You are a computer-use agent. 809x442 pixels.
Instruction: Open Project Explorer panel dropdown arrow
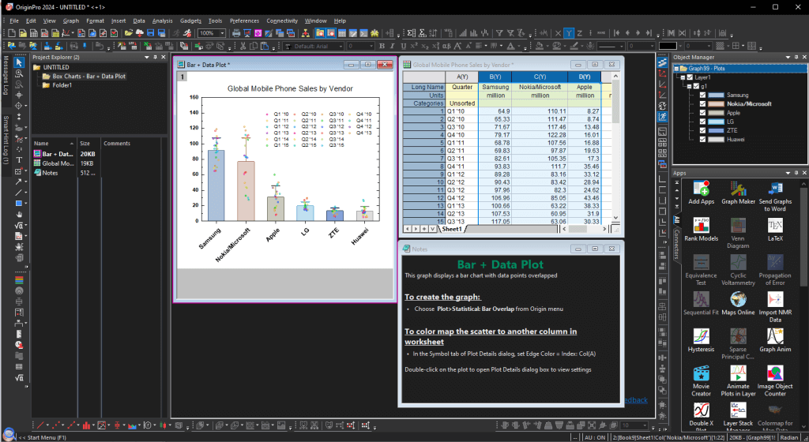pyautogui.click(x=146, y=57)
